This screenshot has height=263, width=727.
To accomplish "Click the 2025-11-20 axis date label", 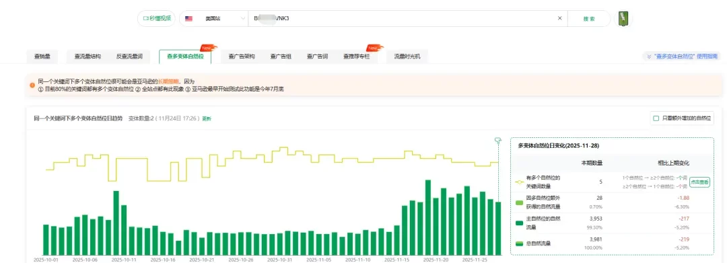I will pos(436,260).
